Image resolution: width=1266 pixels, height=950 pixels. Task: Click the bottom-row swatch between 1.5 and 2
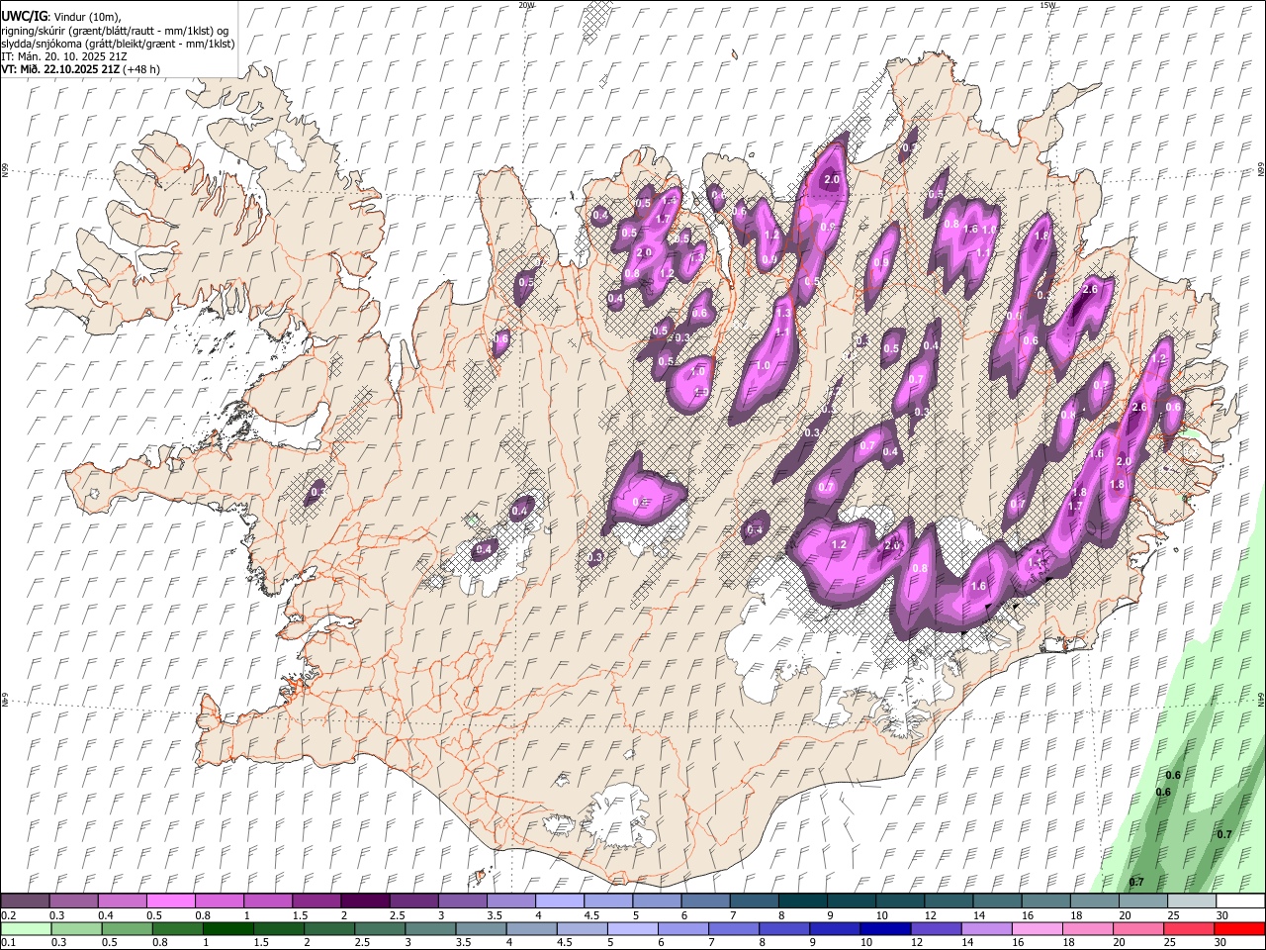(x=278, y=929)
